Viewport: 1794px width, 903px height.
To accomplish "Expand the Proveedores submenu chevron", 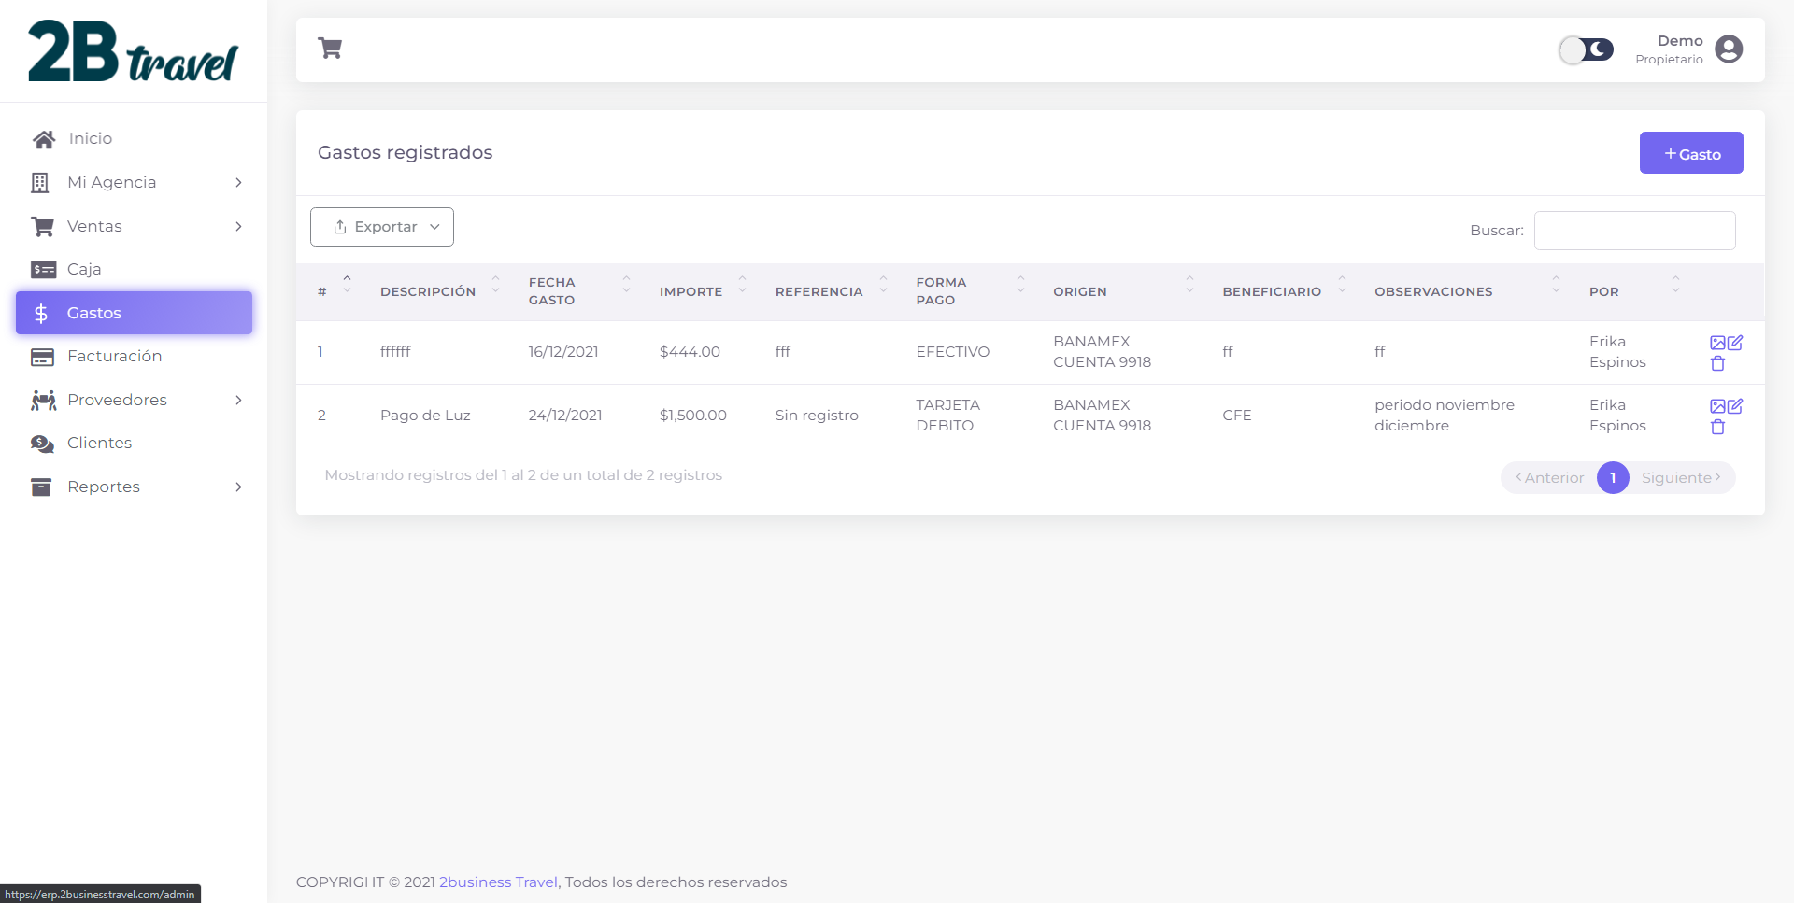I will [238, 400].
